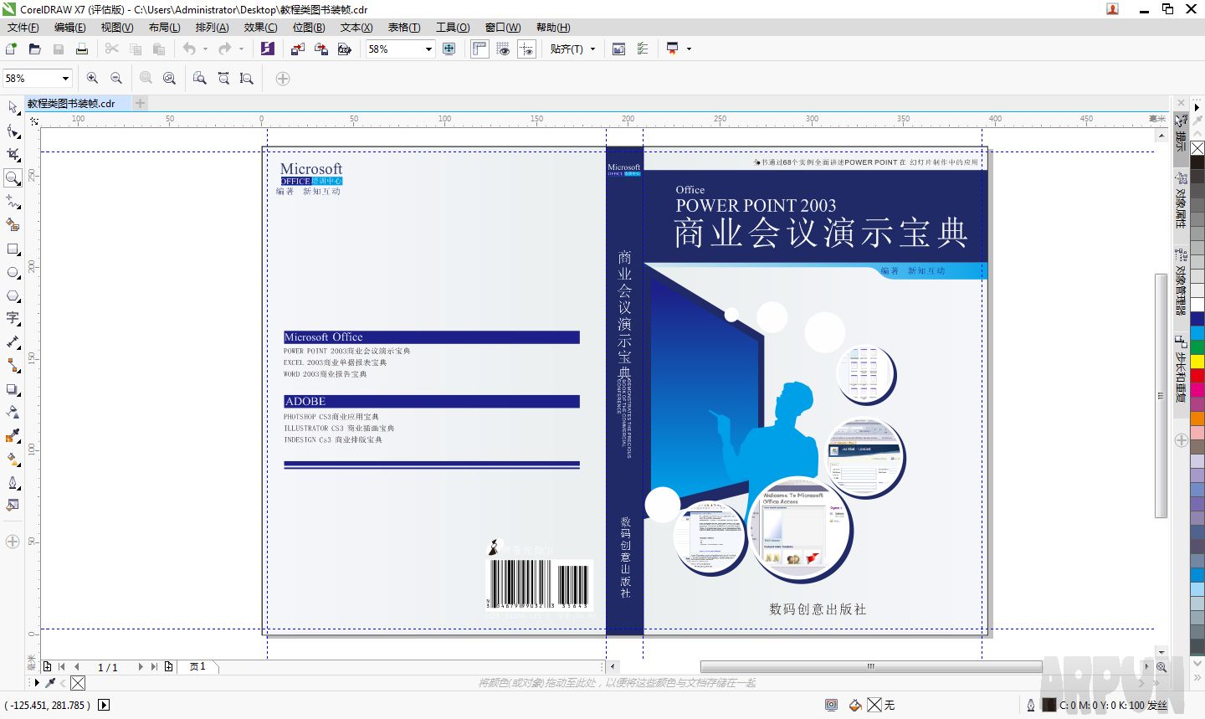Click the Save icon on the toolbar

click(58, 49)
